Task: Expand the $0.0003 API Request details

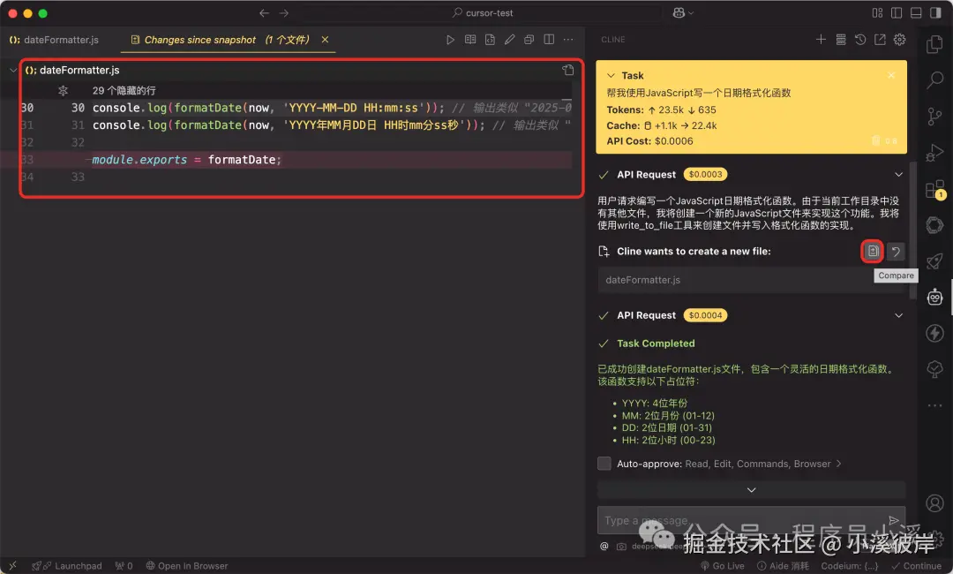Action: 898,175
